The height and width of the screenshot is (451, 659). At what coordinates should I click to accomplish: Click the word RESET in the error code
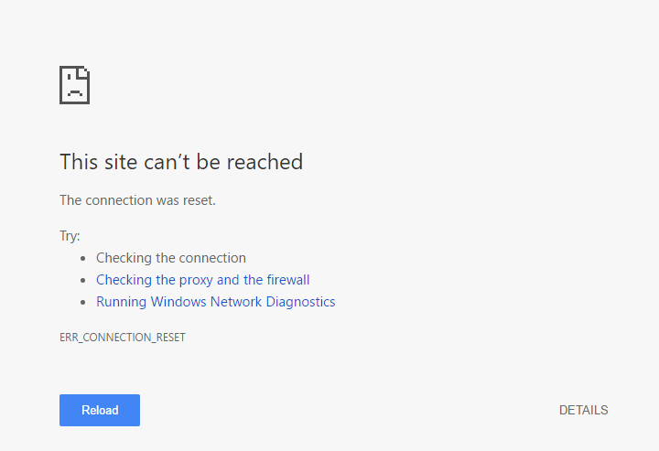point(170,338)
